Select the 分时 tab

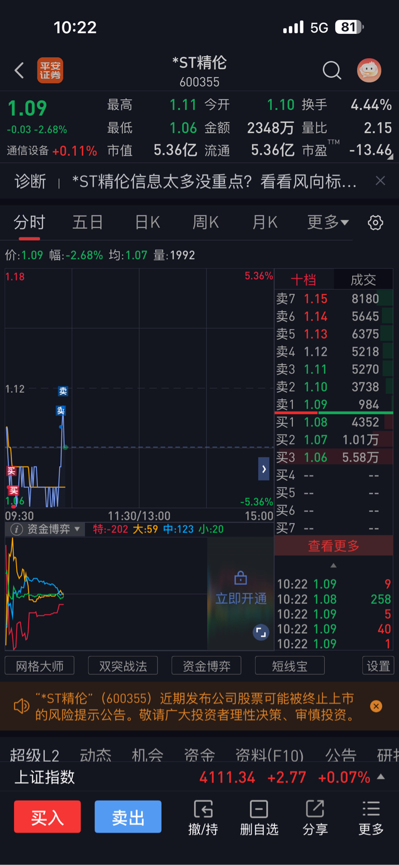(29, 222)
